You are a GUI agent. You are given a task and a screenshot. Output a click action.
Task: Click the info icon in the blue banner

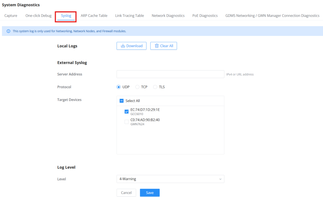(x=9, y=31)
